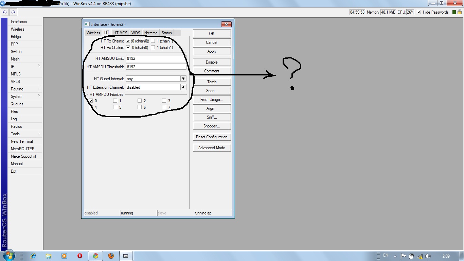Image resolution: width=464 pixels, height=261 pixels.
Task: Toggle AMPDU priority 2 checkbox
Action: (x=140, y=101)
